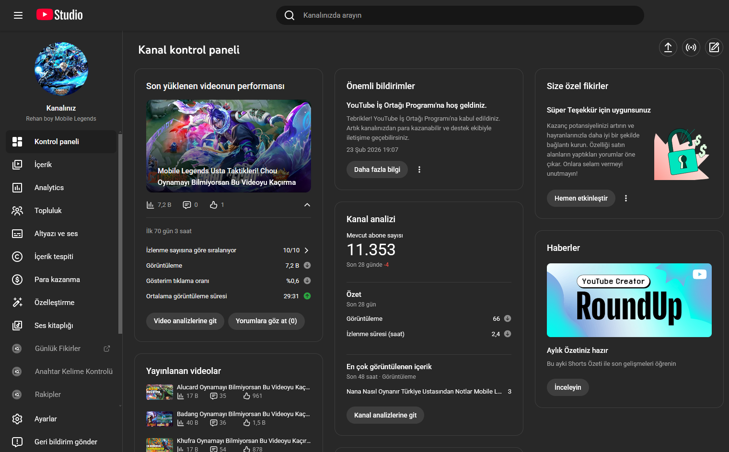Open the Creator RoundUp news thumbnail
The height and width of the screenshot is (452, 729).
pyautogui.click(x=629, y=300)
